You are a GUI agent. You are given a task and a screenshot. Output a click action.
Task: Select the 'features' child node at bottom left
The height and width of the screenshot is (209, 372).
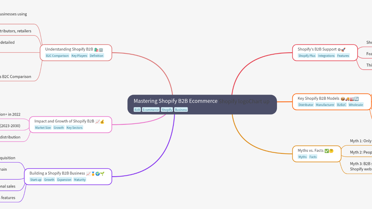click(x=8, y=198)
